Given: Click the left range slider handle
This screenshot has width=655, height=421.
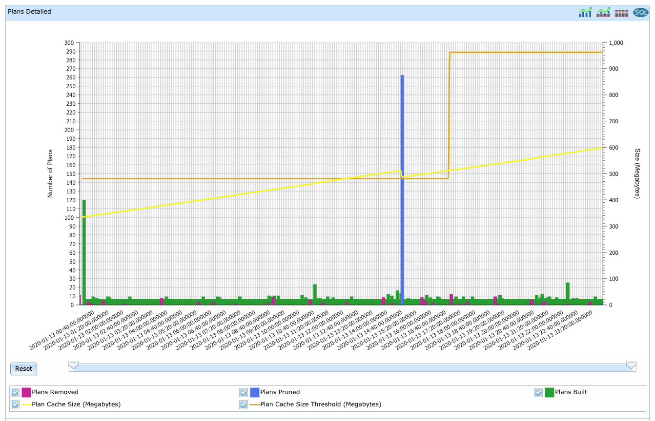Looking at the screenshot, I should (x=73, y=365).
